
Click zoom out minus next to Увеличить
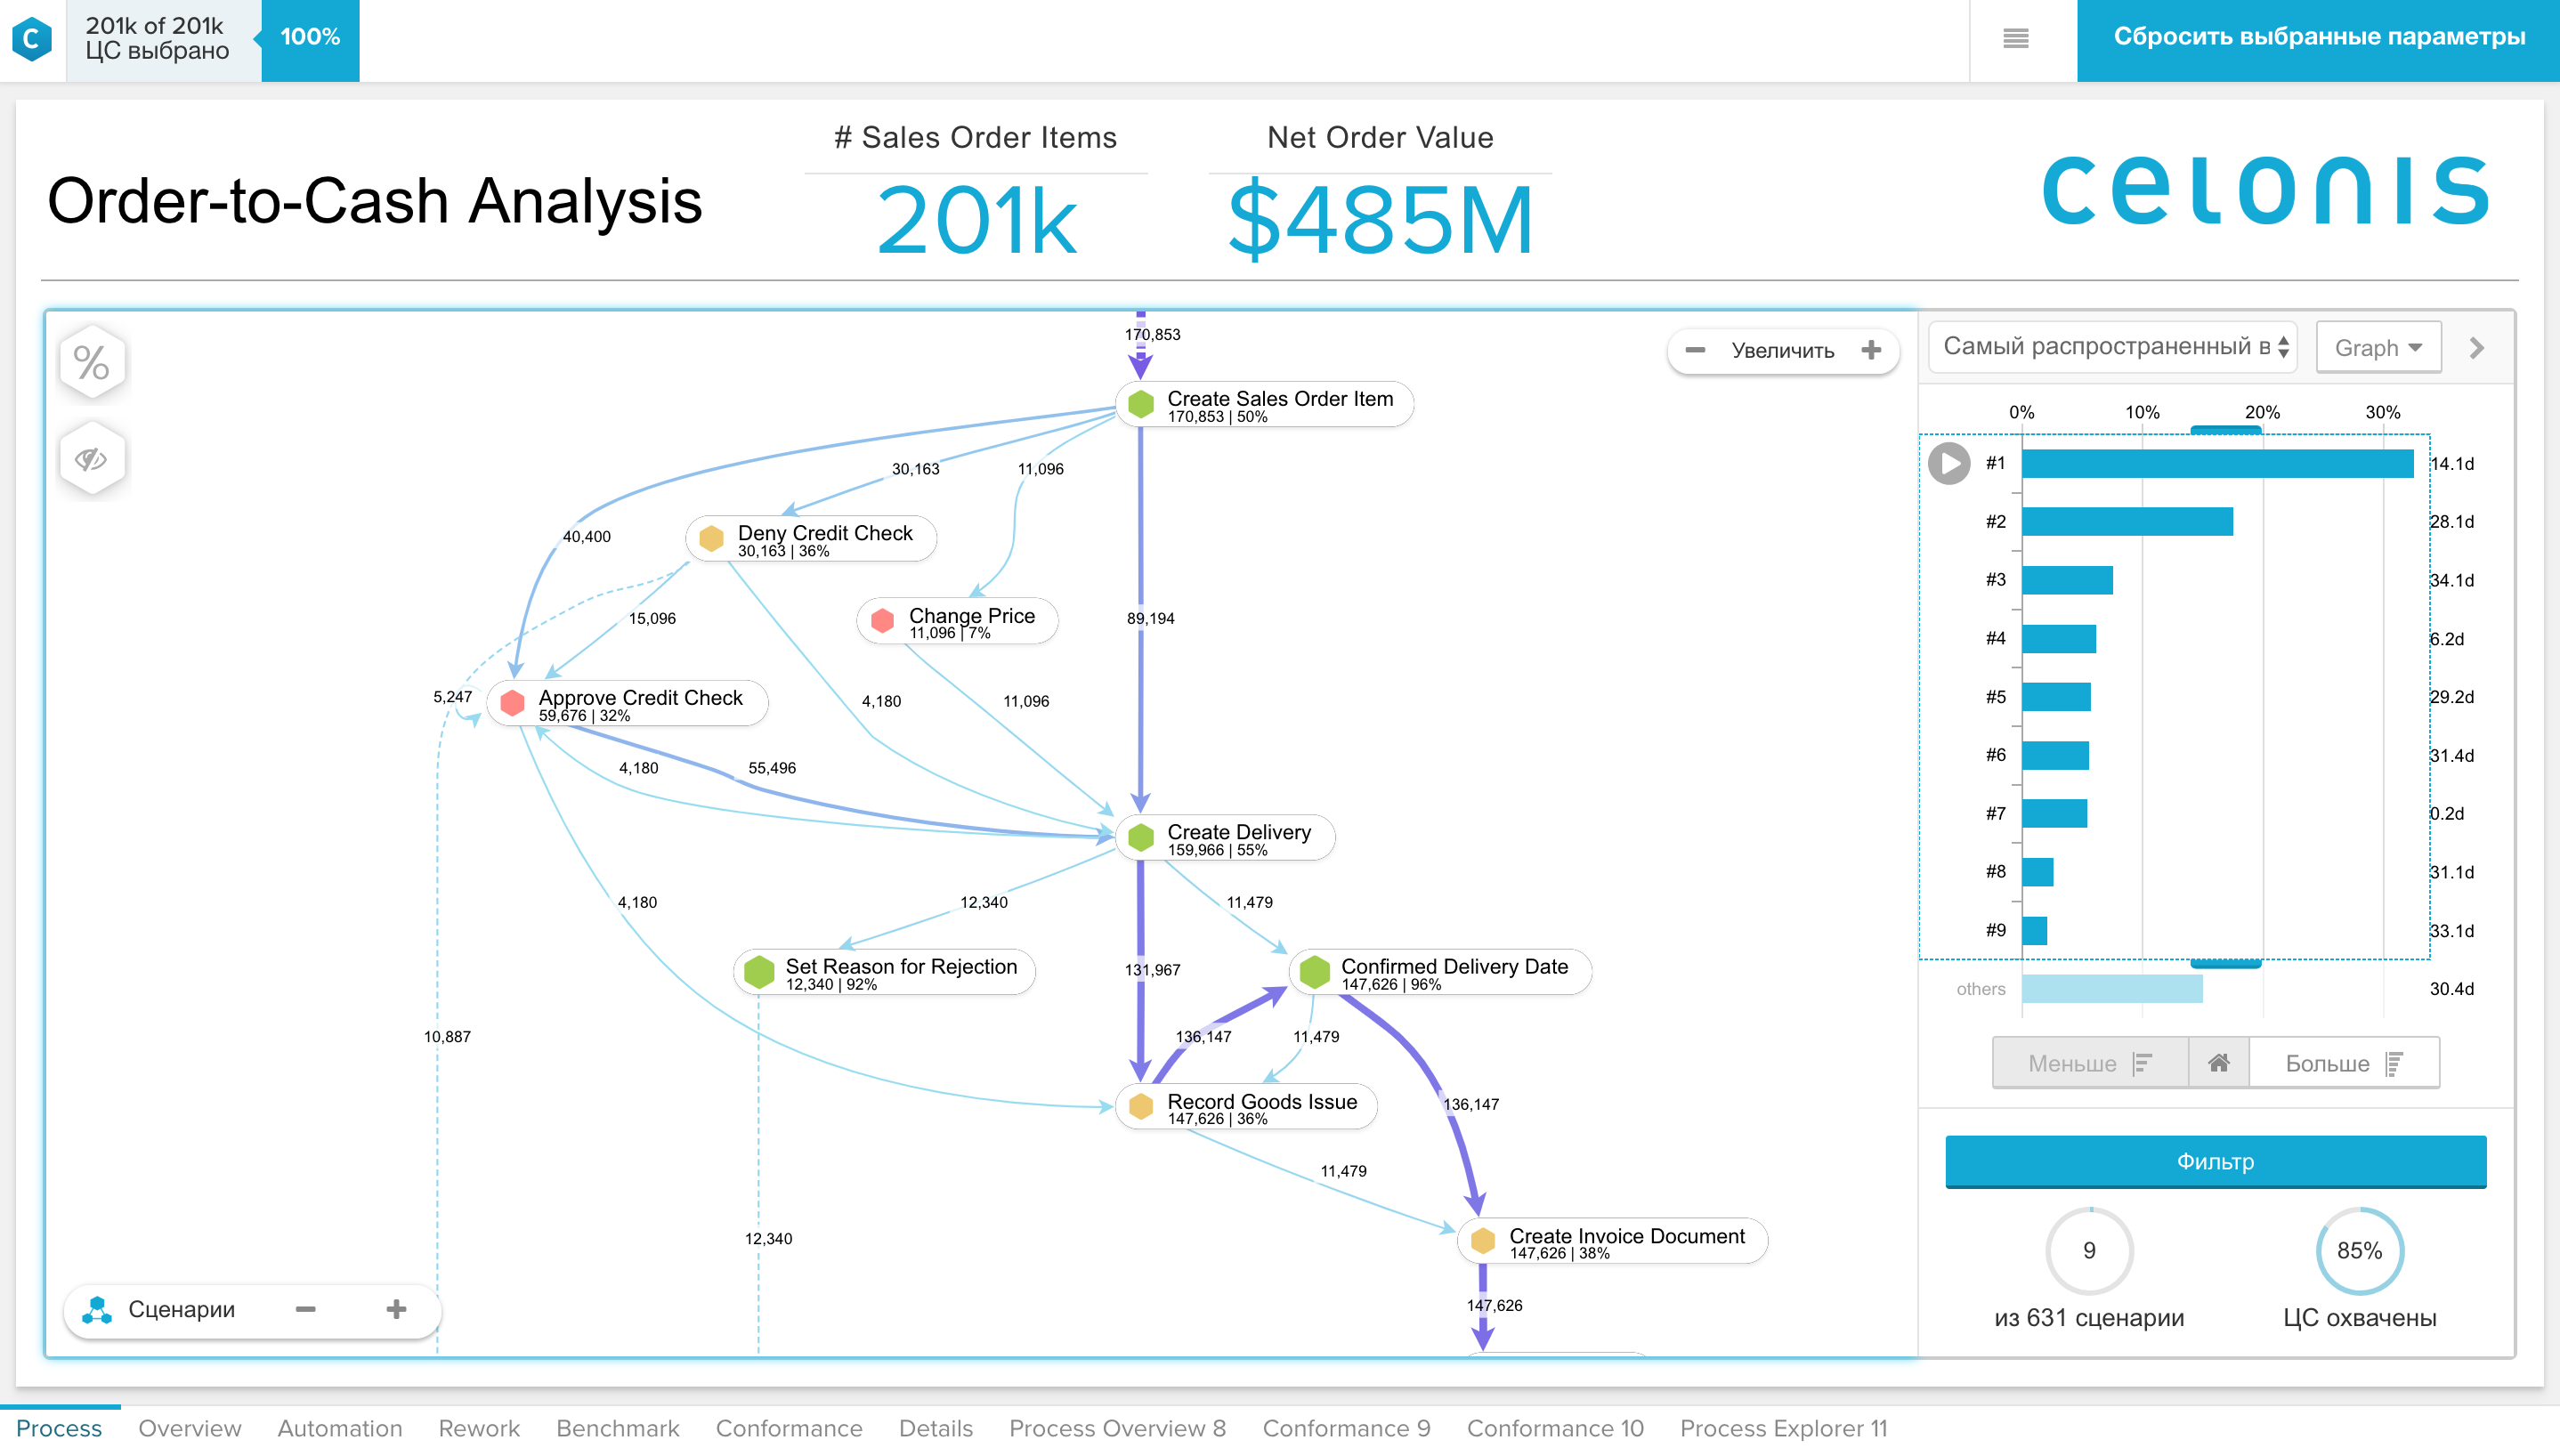click(1695, 350)
